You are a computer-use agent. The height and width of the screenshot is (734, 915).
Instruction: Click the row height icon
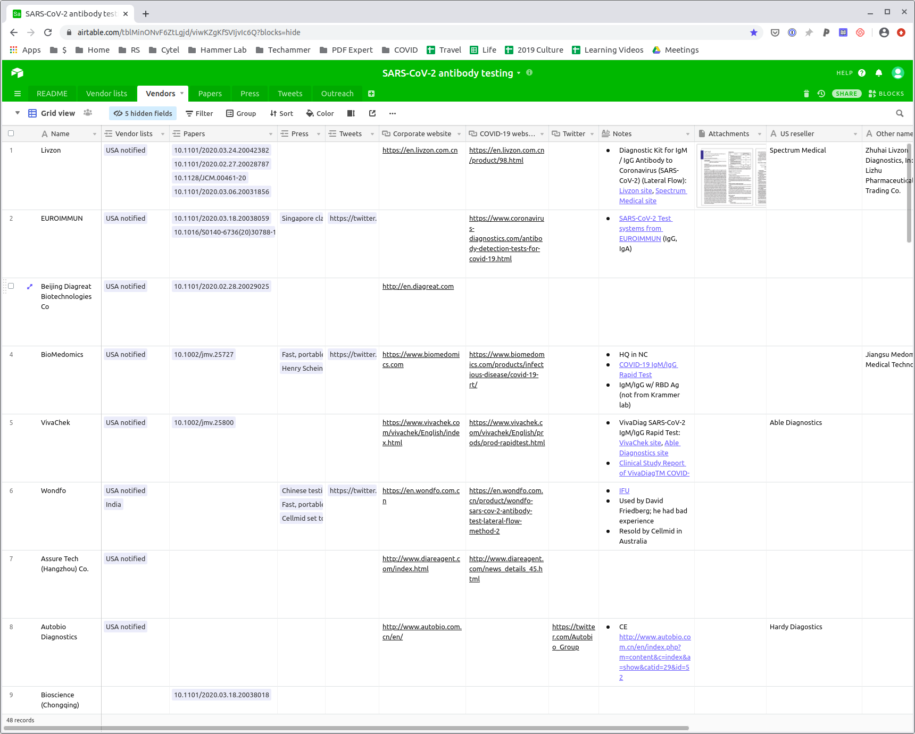(x=351, y=113)
